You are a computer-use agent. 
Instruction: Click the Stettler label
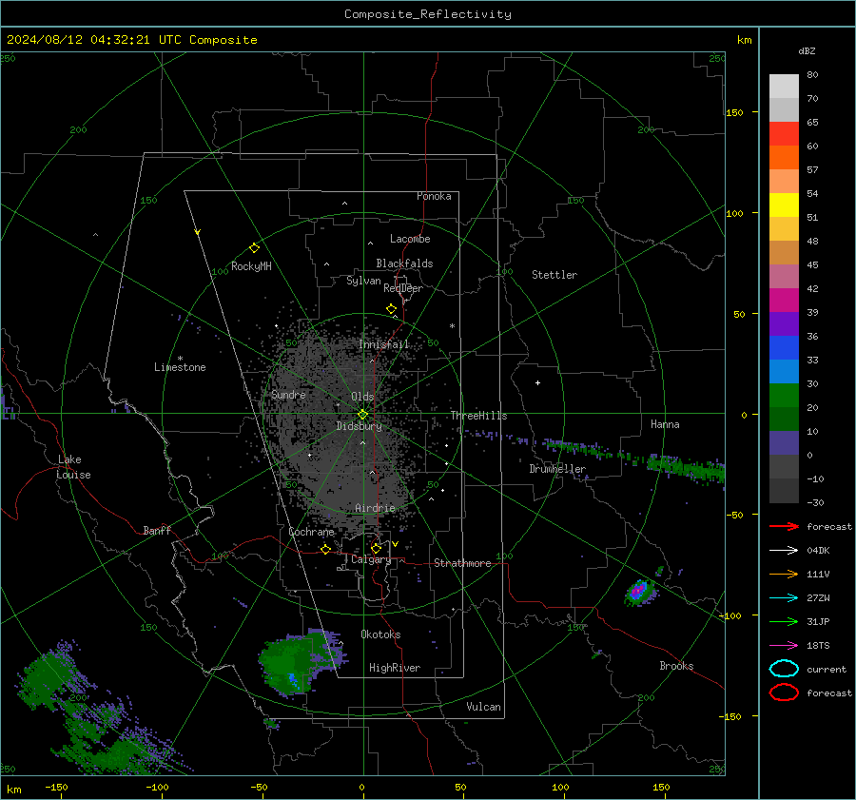(x=554, y=275)
